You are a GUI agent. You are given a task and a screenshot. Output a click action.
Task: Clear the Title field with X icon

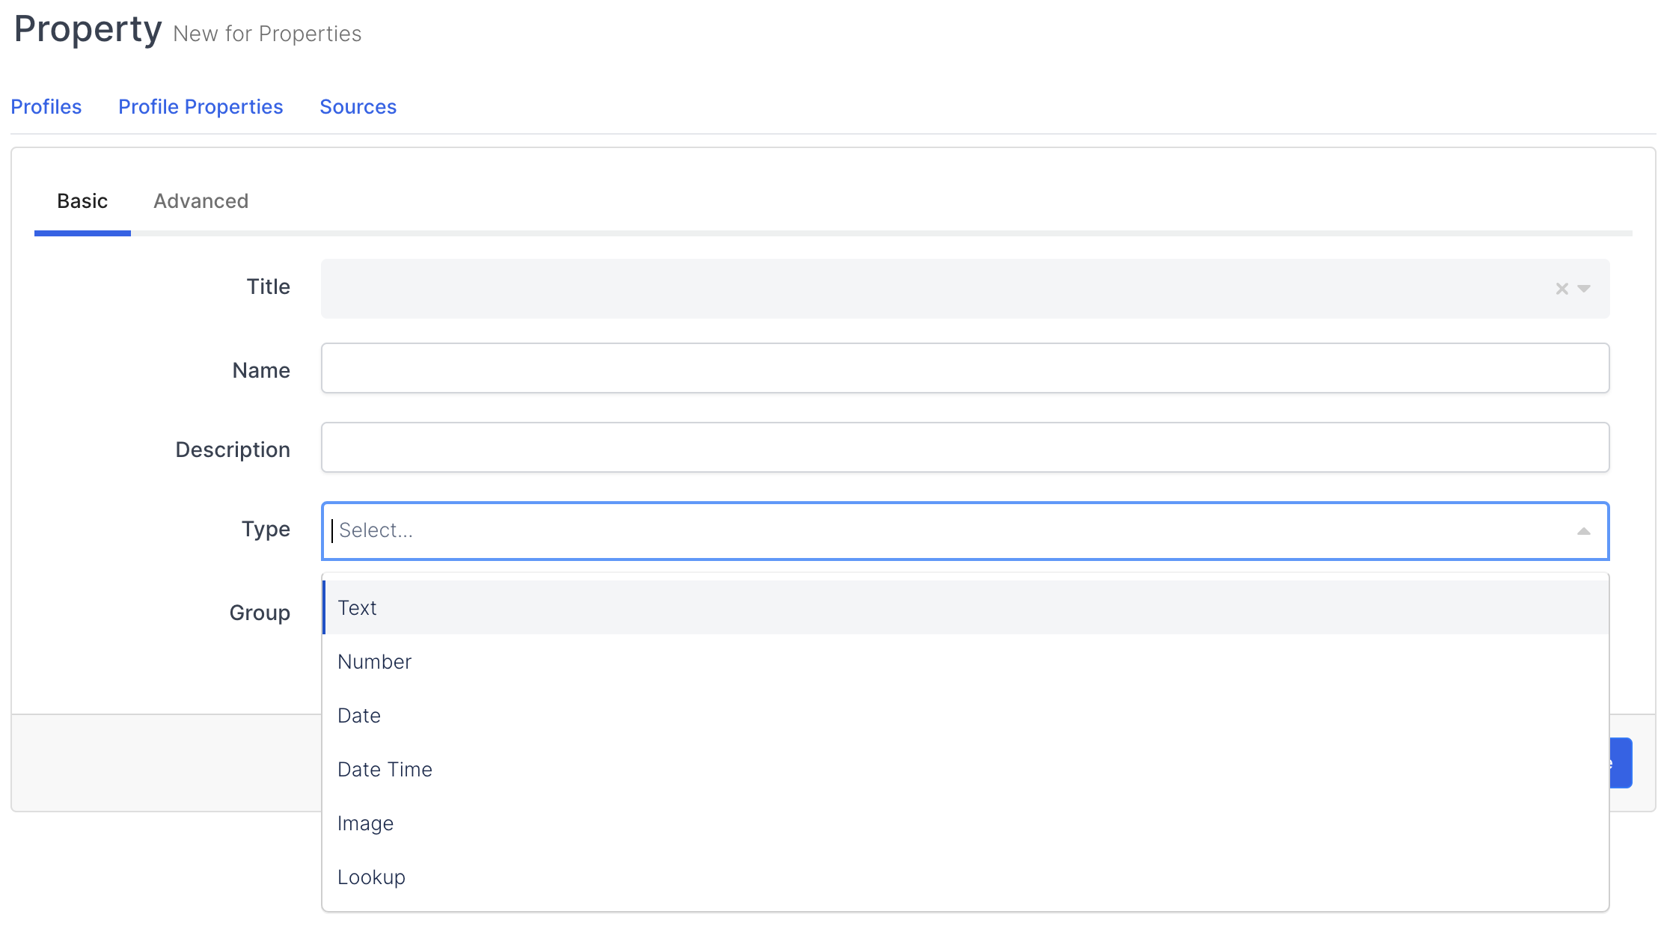[1561, 289]
